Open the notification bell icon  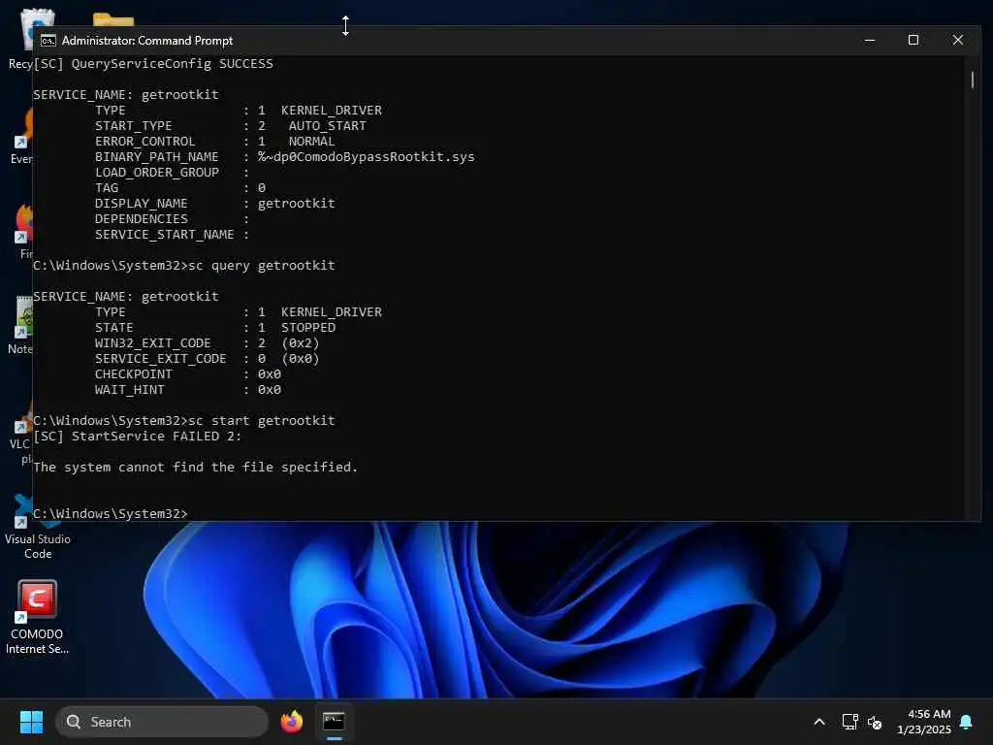point(966,722)
